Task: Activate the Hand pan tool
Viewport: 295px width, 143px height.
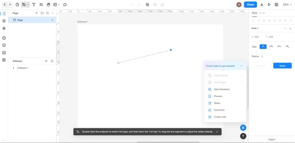Action: click(48, 4)
